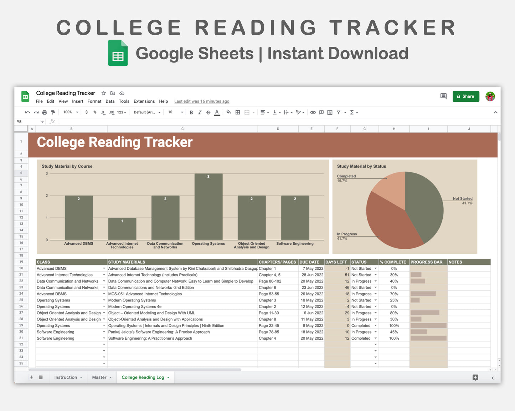The width and height of the screenshot is (515, 411).
Task: Click the insert link icon
Action: (x=313, y=112)
